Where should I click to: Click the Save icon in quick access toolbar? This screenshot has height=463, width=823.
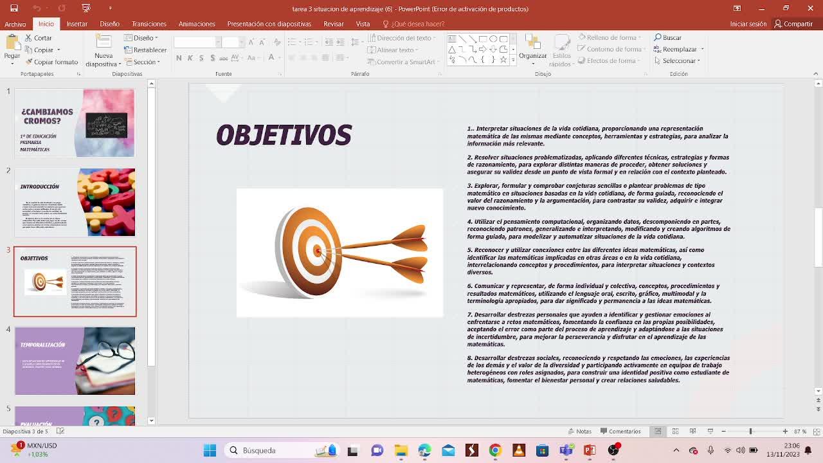pyautogui.click(x=14, y=8)
